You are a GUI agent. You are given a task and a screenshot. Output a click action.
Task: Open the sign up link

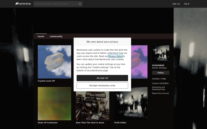(x=176, y=4)
